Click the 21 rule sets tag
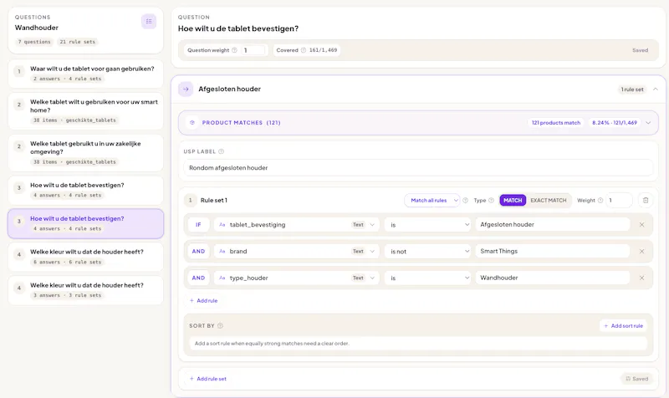Screen dimensions: 669x398 (78, 42)
